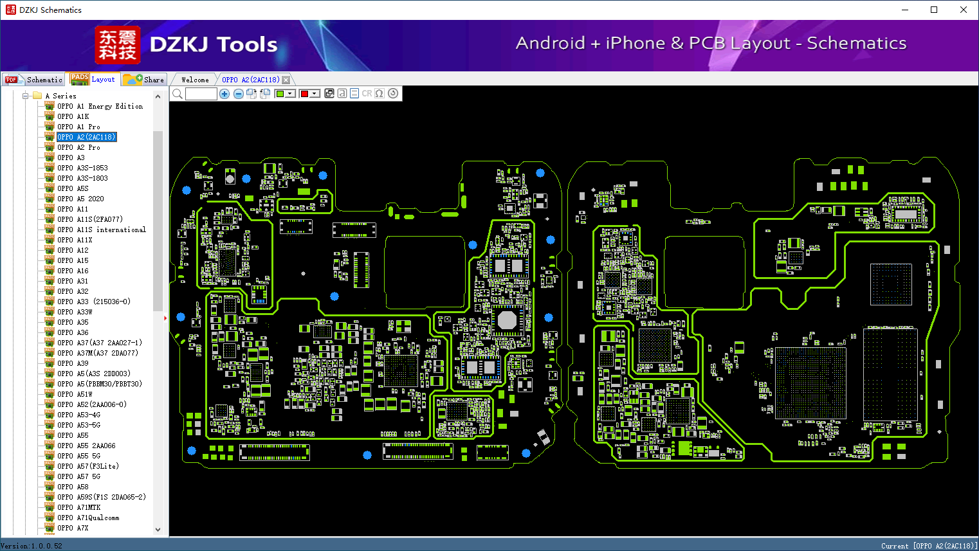Open the green color dropdown arrow
The image size is (979, 551).
291,94
